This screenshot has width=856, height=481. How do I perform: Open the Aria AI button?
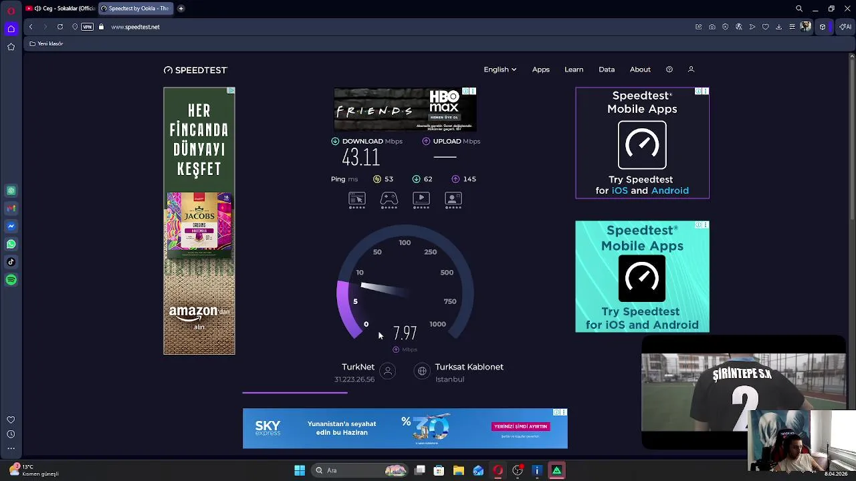(845, 27)
